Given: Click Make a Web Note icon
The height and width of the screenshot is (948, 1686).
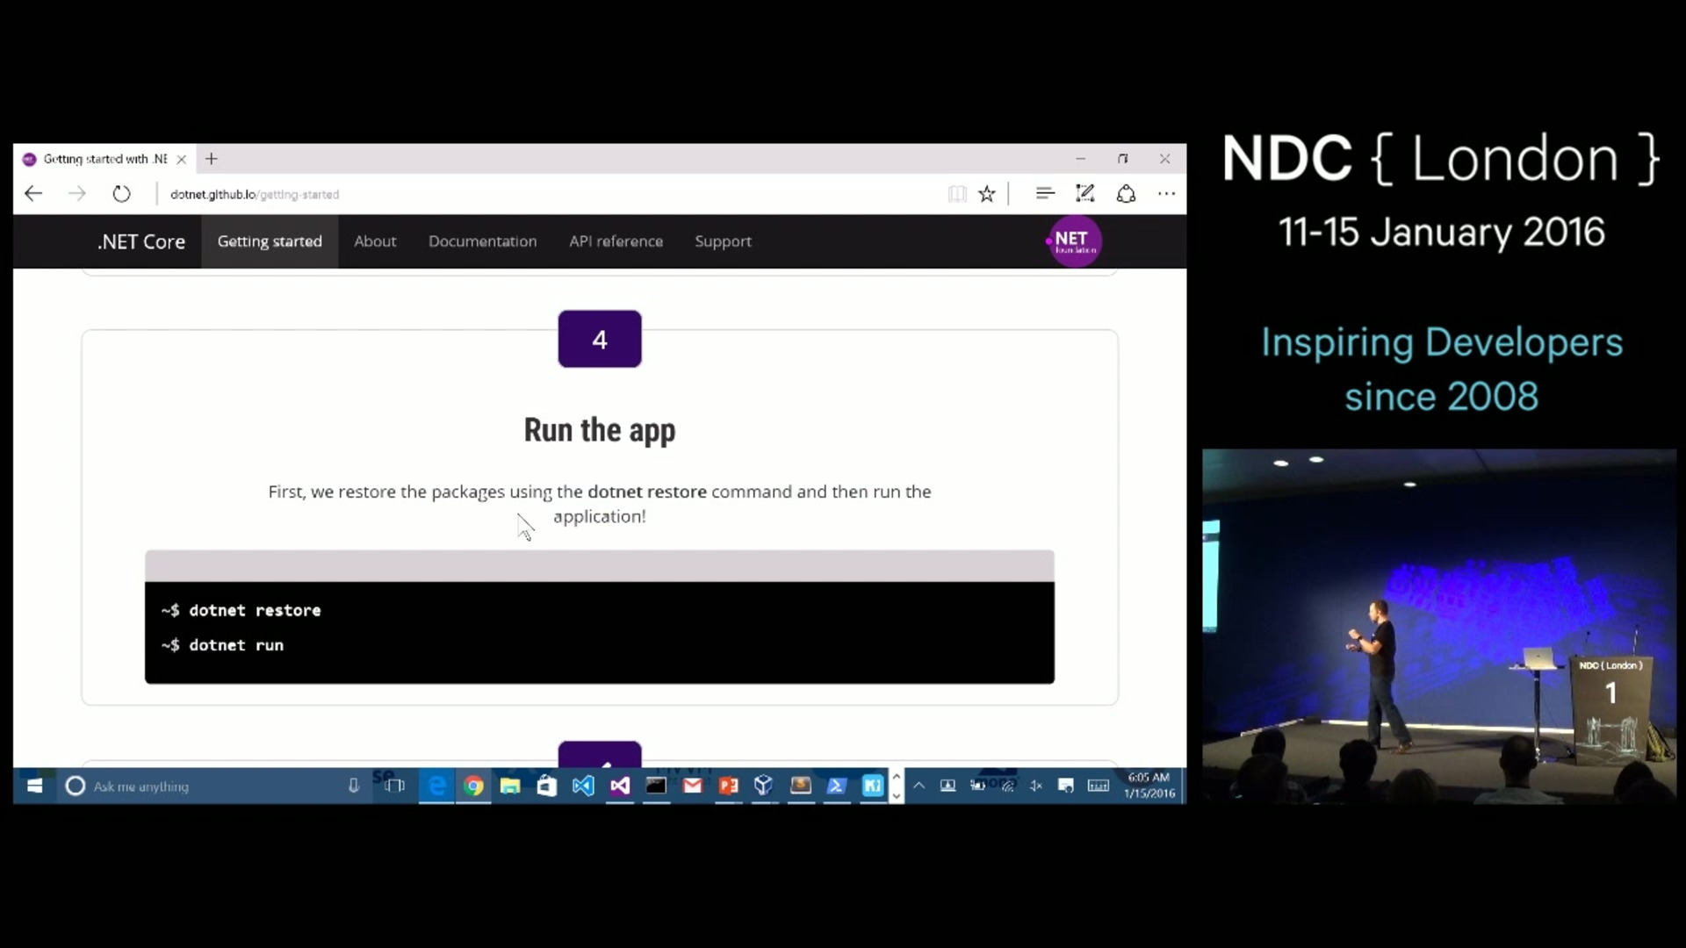Looking at the screenshot, I should click(1085, 194).
